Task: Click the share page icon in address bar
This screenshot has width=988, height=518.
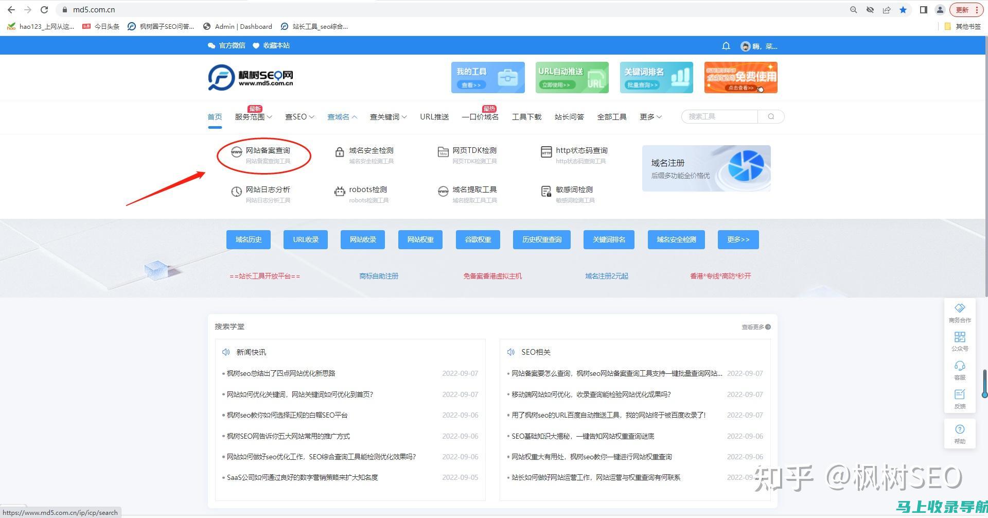Action: click(887, 10)
